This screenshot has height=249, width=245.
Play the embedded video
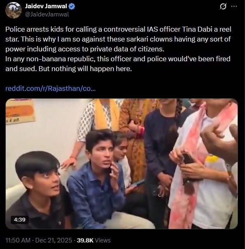point(122,164)
